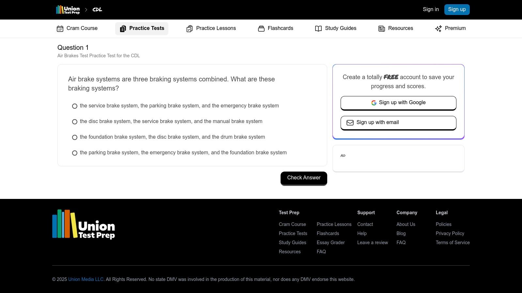Open the Essay Grader footer link
522x293 pixels.
[330, 243]
